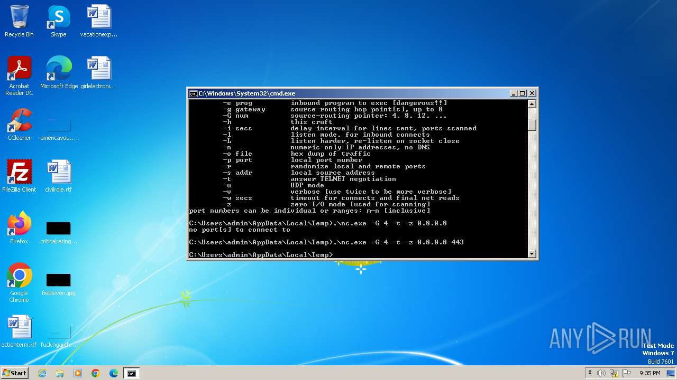
Task: Click the cmd vertical scrollbar thumb
Action: (532, 125)
